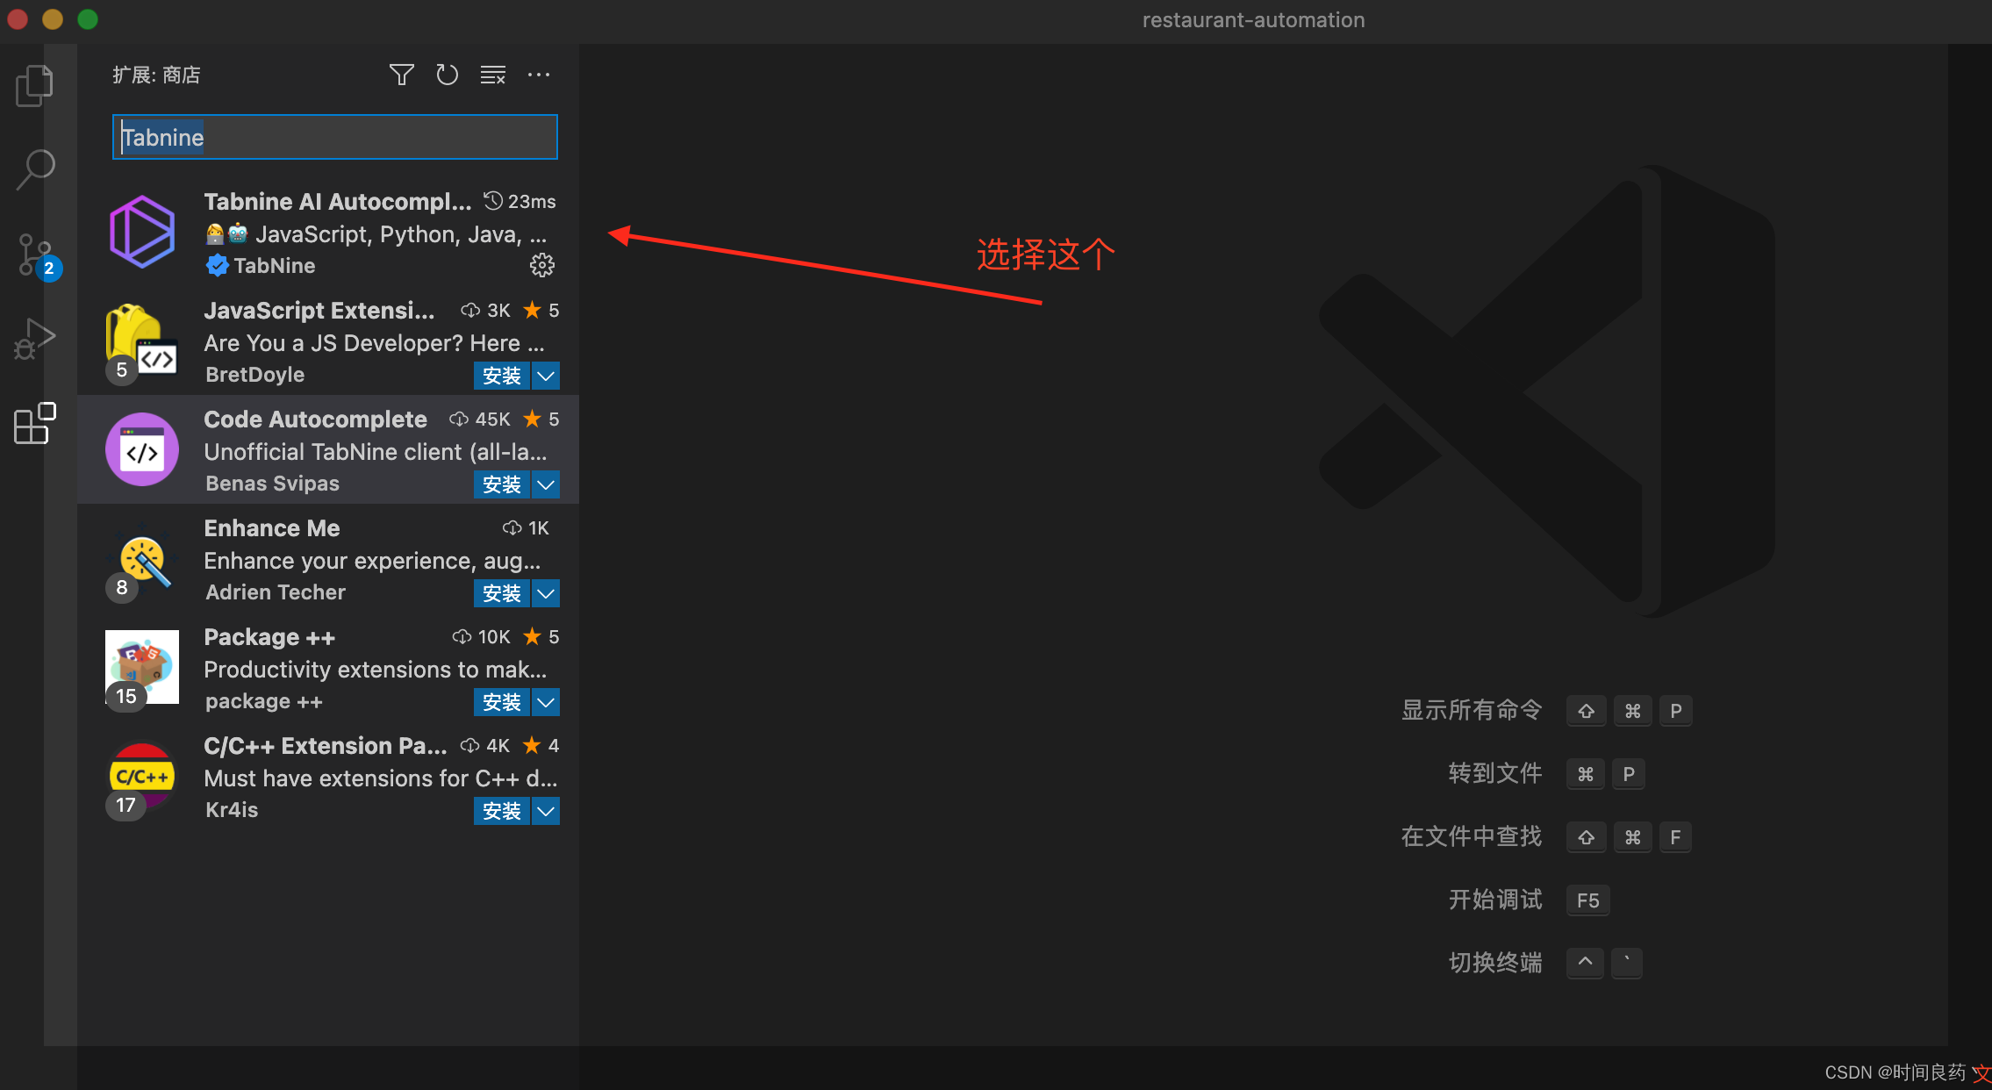Image resolution: width=1992 pixels, height=1090 pixels.
Task: Click the Enhance Me extension icon
Action: [141, 559]
